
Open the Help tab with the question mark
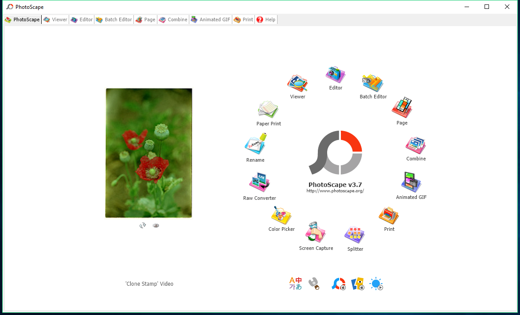pyautogui.click(x=266, y=19)
